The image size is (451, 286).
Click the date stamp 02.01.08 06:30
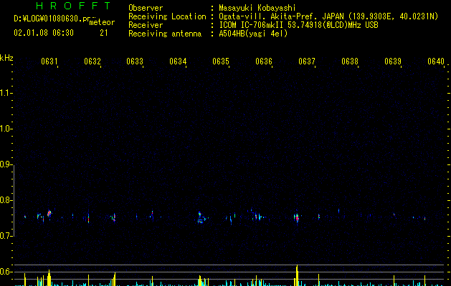pyautogui.click(x=44, y=33)
